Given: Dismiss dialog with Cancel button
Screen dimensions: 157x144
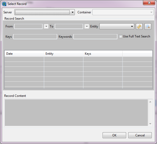Looking at the screenshot, I should click(x=140, y=135).
